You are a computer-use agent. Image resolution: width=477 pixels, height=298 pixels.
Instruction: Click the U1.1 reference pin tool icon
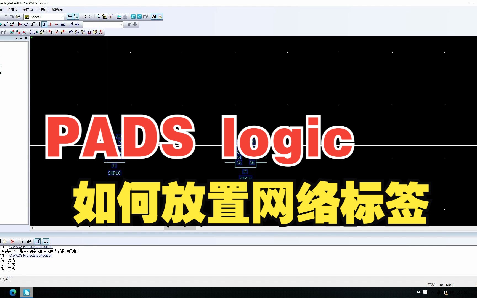12,24
